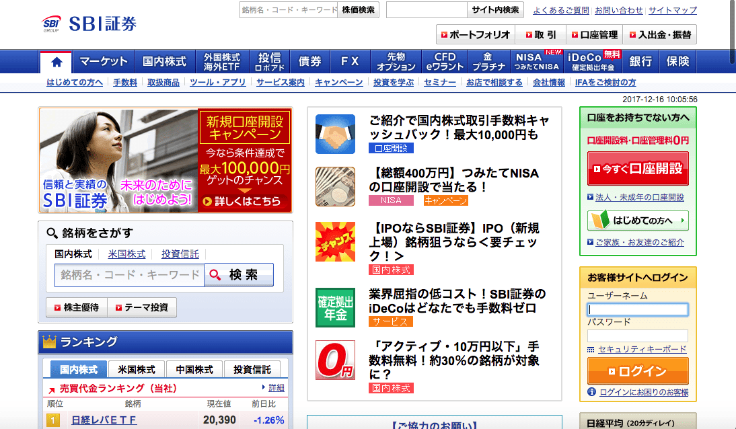The width and height of the screenshot is (736, 429).
Task: Click the 0円 free commission icon
Action: 335,360
